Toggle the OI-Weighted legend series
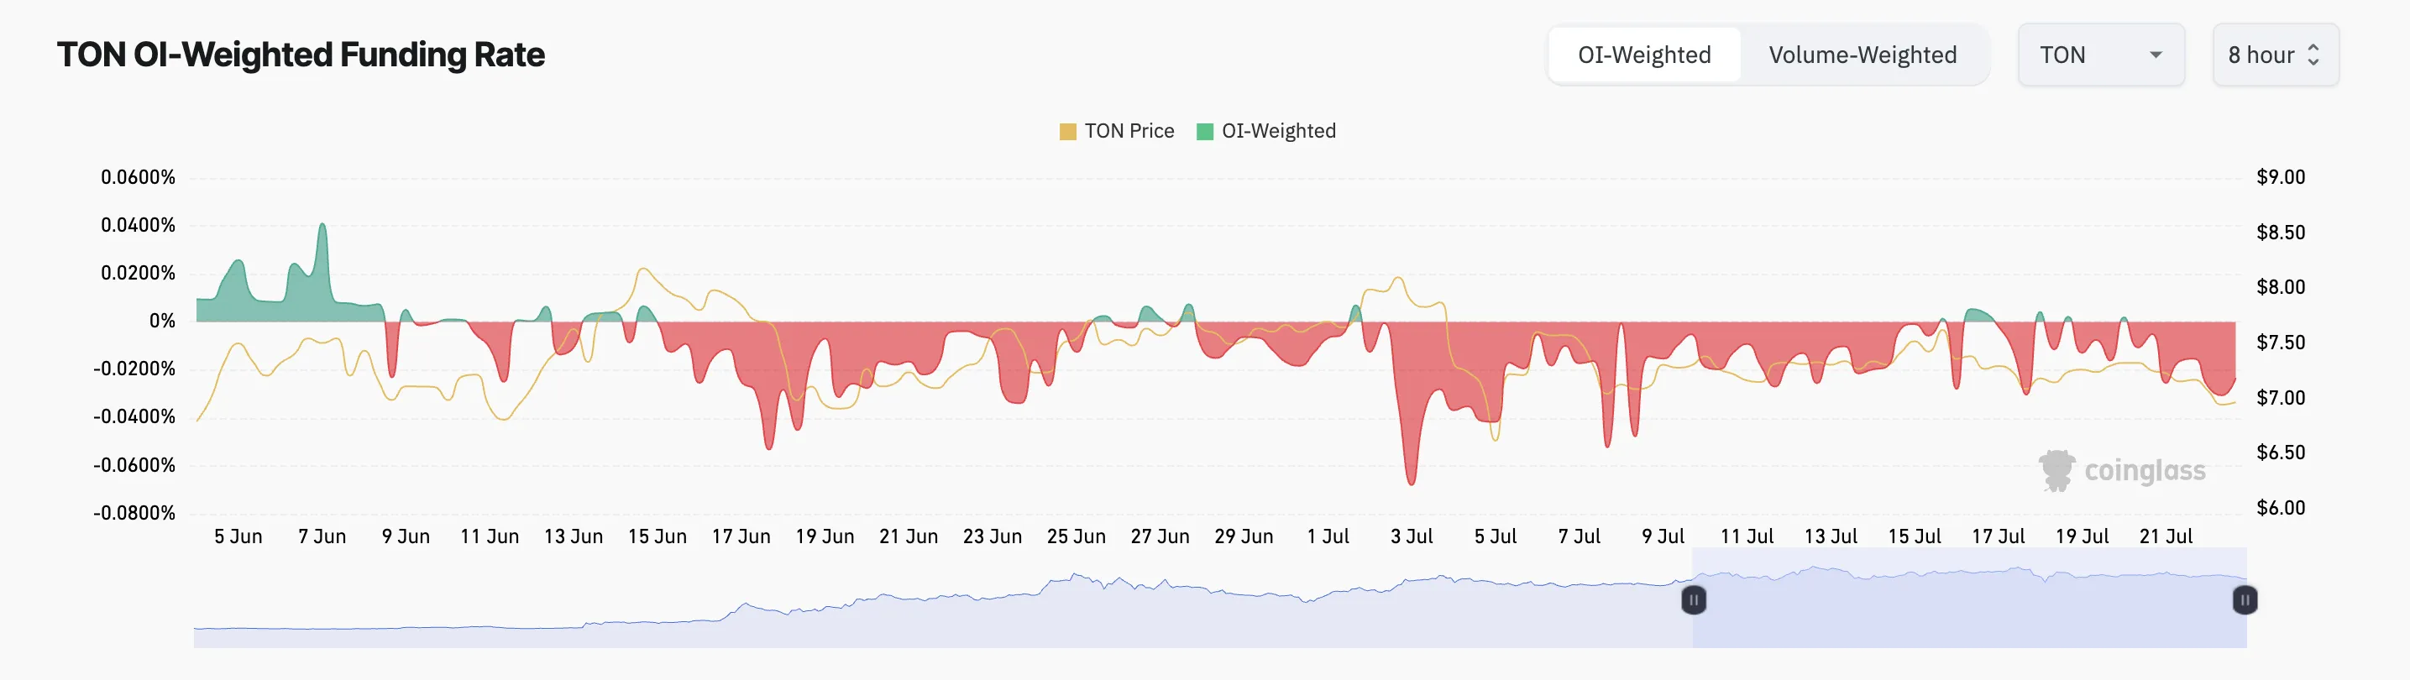The image size is (2410, 680). (x=1265, y=131)
